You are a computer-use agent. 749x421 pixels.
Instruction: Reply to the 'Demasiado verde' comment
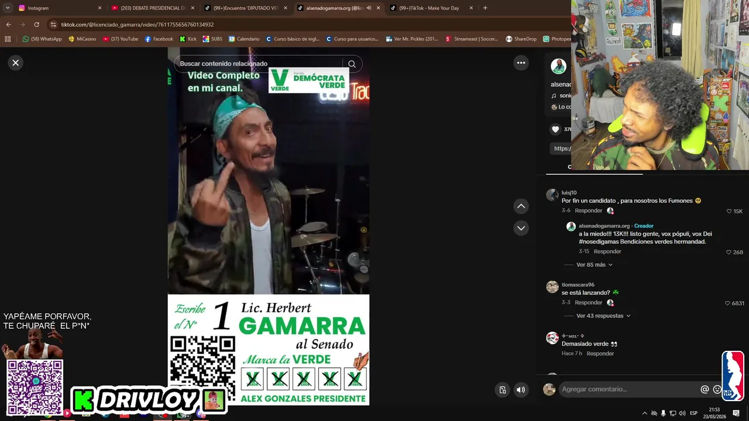tap(600, 354)
